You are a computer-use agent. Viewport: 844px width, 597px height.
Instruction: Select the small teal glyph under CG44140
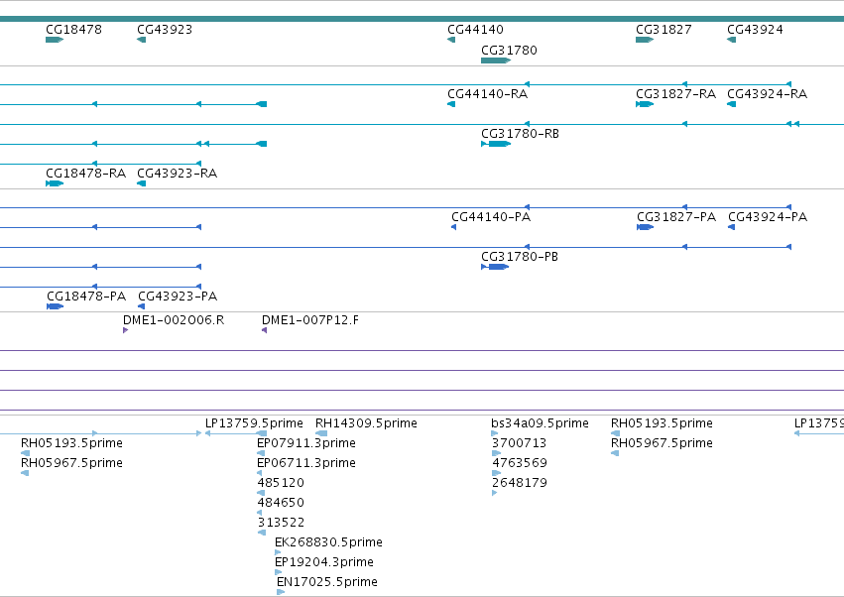pyautogui.click(x=451, y=40)
